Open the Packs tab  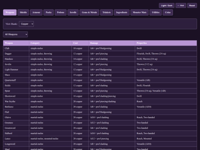pos(49,12)
